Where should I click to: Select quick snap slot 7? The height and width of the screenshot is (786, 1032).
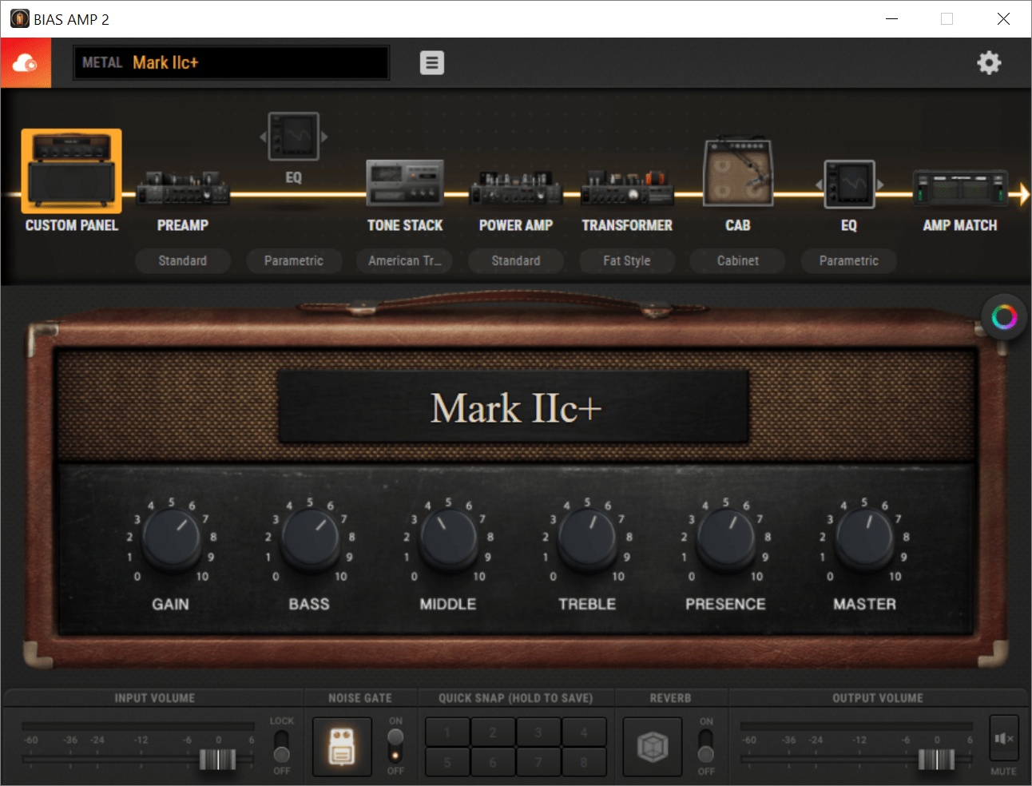click(538, 762)
